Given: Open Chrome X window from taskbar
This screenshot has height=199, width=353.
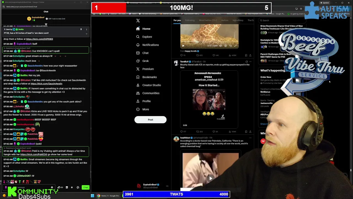Looking at the screenshot, I should (x=108, y=196).
